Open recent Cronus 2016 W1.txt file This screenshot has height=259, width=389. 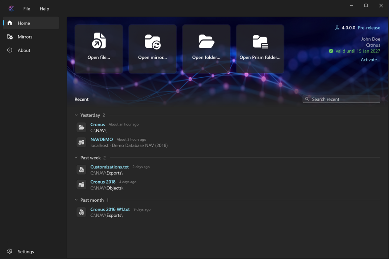point(110,209)
